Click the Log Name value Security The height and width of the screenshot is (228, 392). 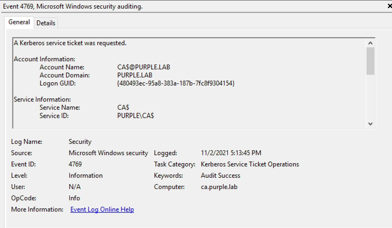point(80,142)
